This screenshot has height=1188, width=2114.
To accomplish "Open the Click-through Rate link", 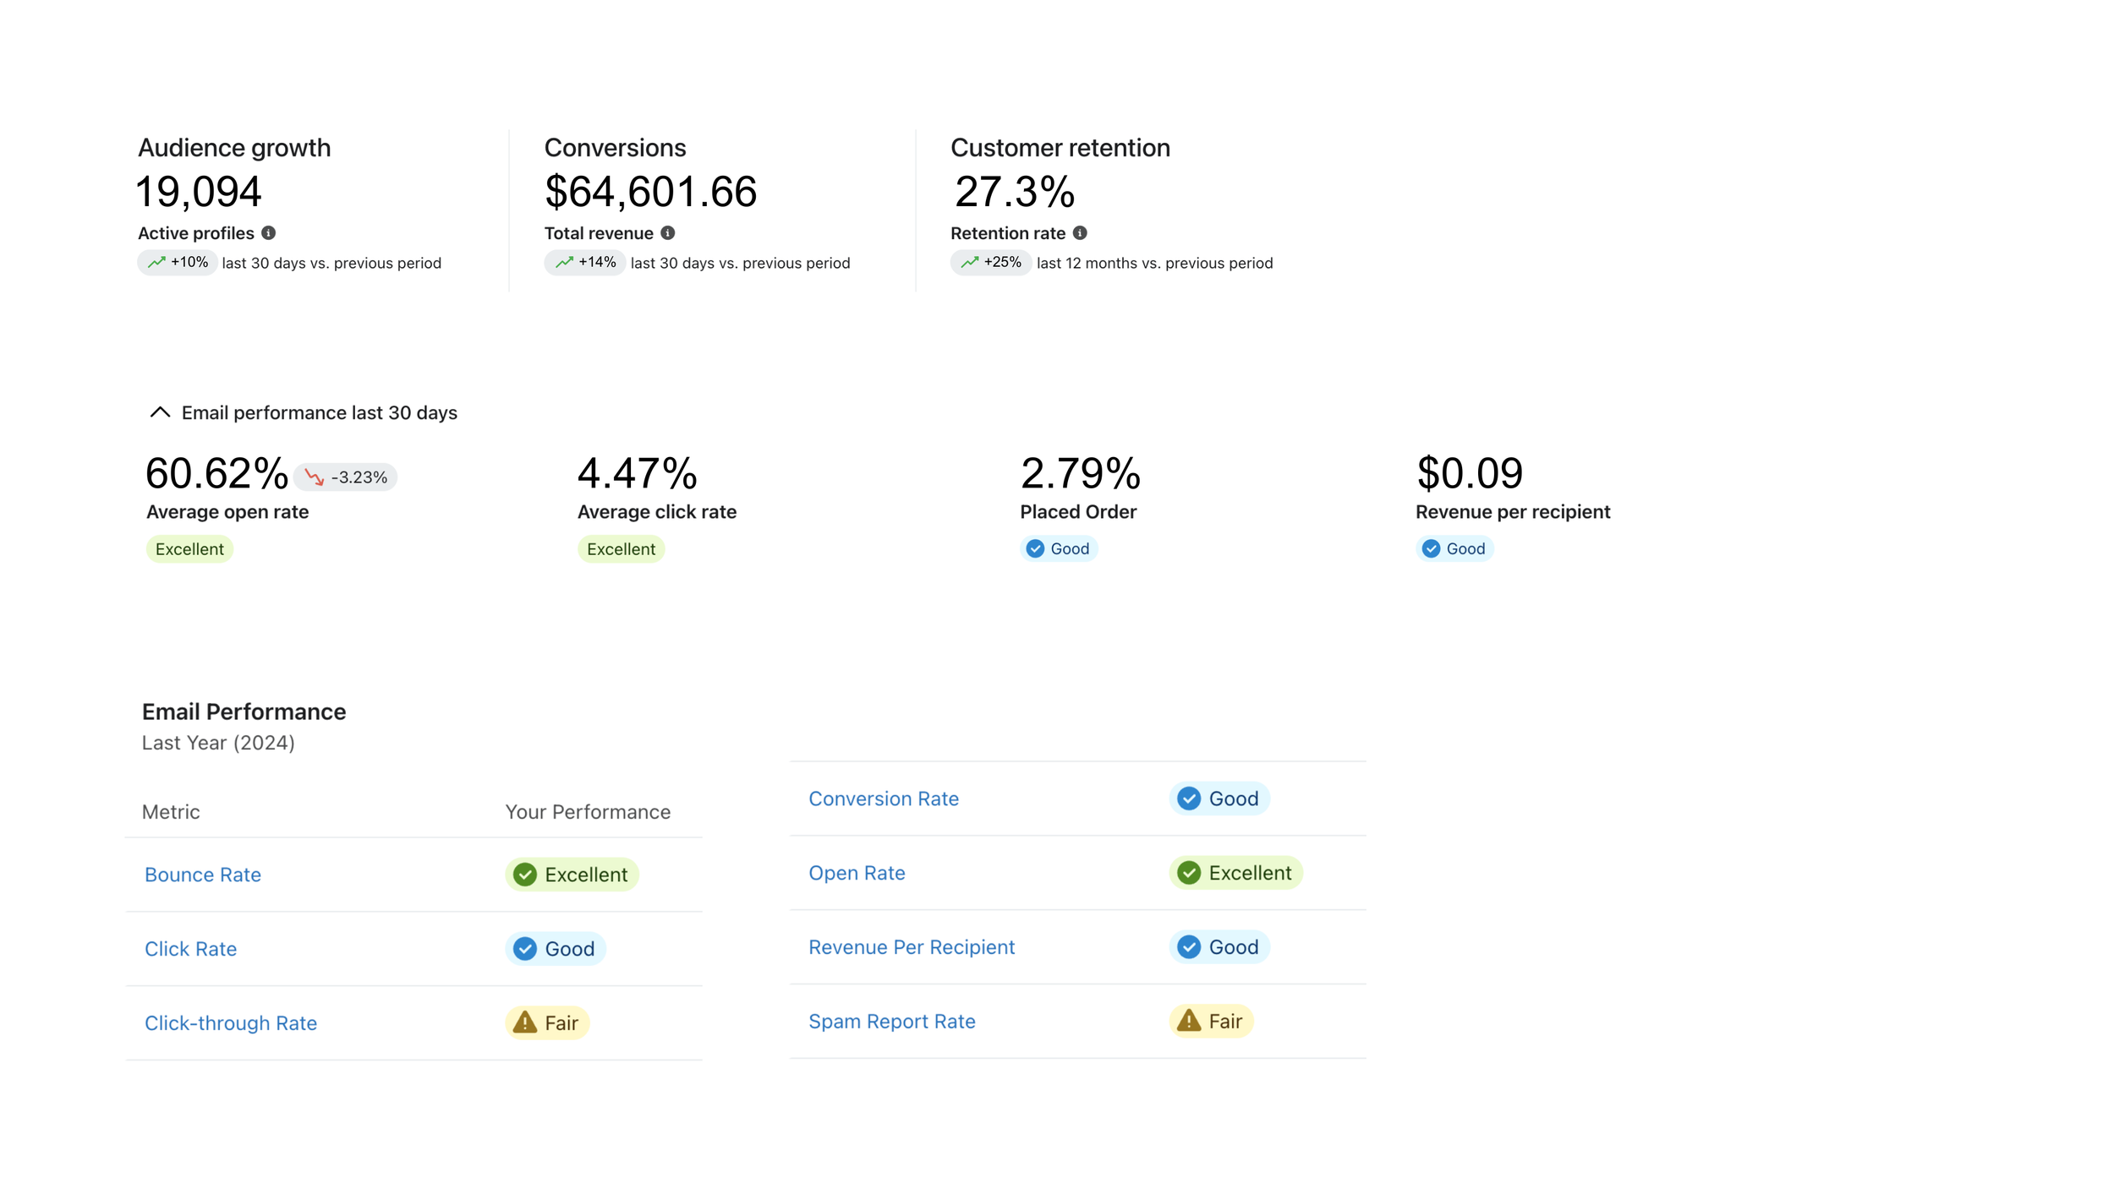I will (231, 1023).
